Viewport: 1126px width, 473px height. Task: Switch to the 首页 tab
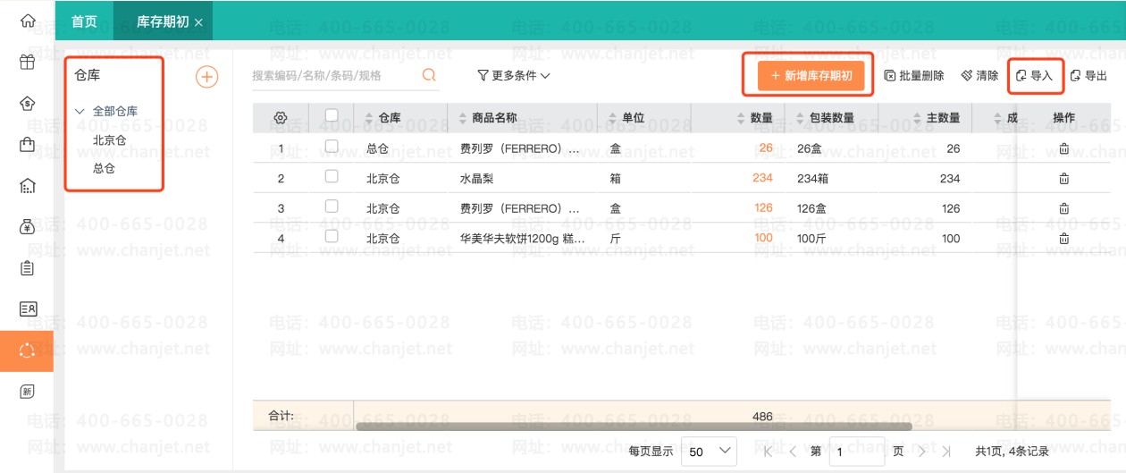(84, 21)
